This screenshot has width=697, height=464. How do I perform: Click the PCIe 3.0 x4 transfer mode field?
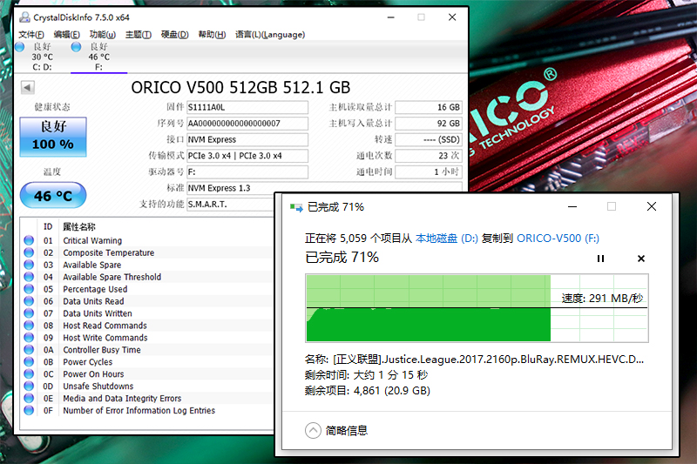(247, 156)
